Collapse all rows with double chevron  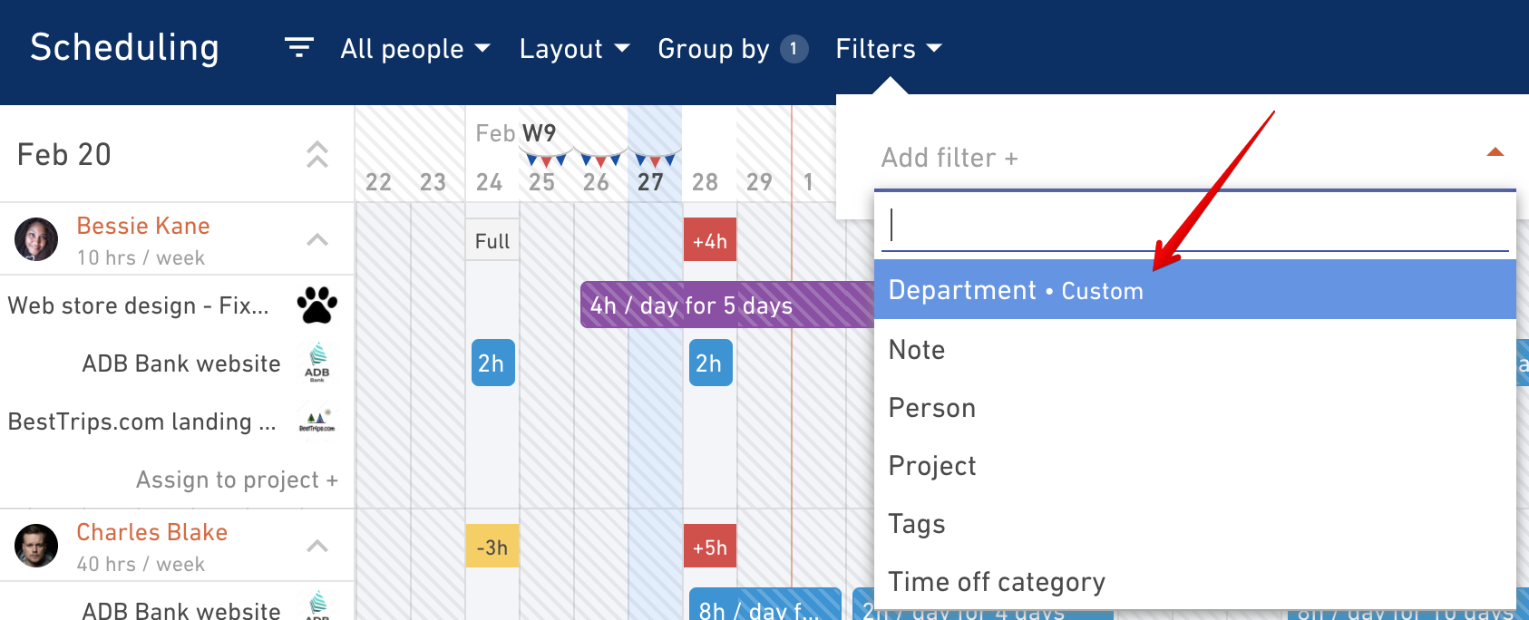tap(317, 154)
